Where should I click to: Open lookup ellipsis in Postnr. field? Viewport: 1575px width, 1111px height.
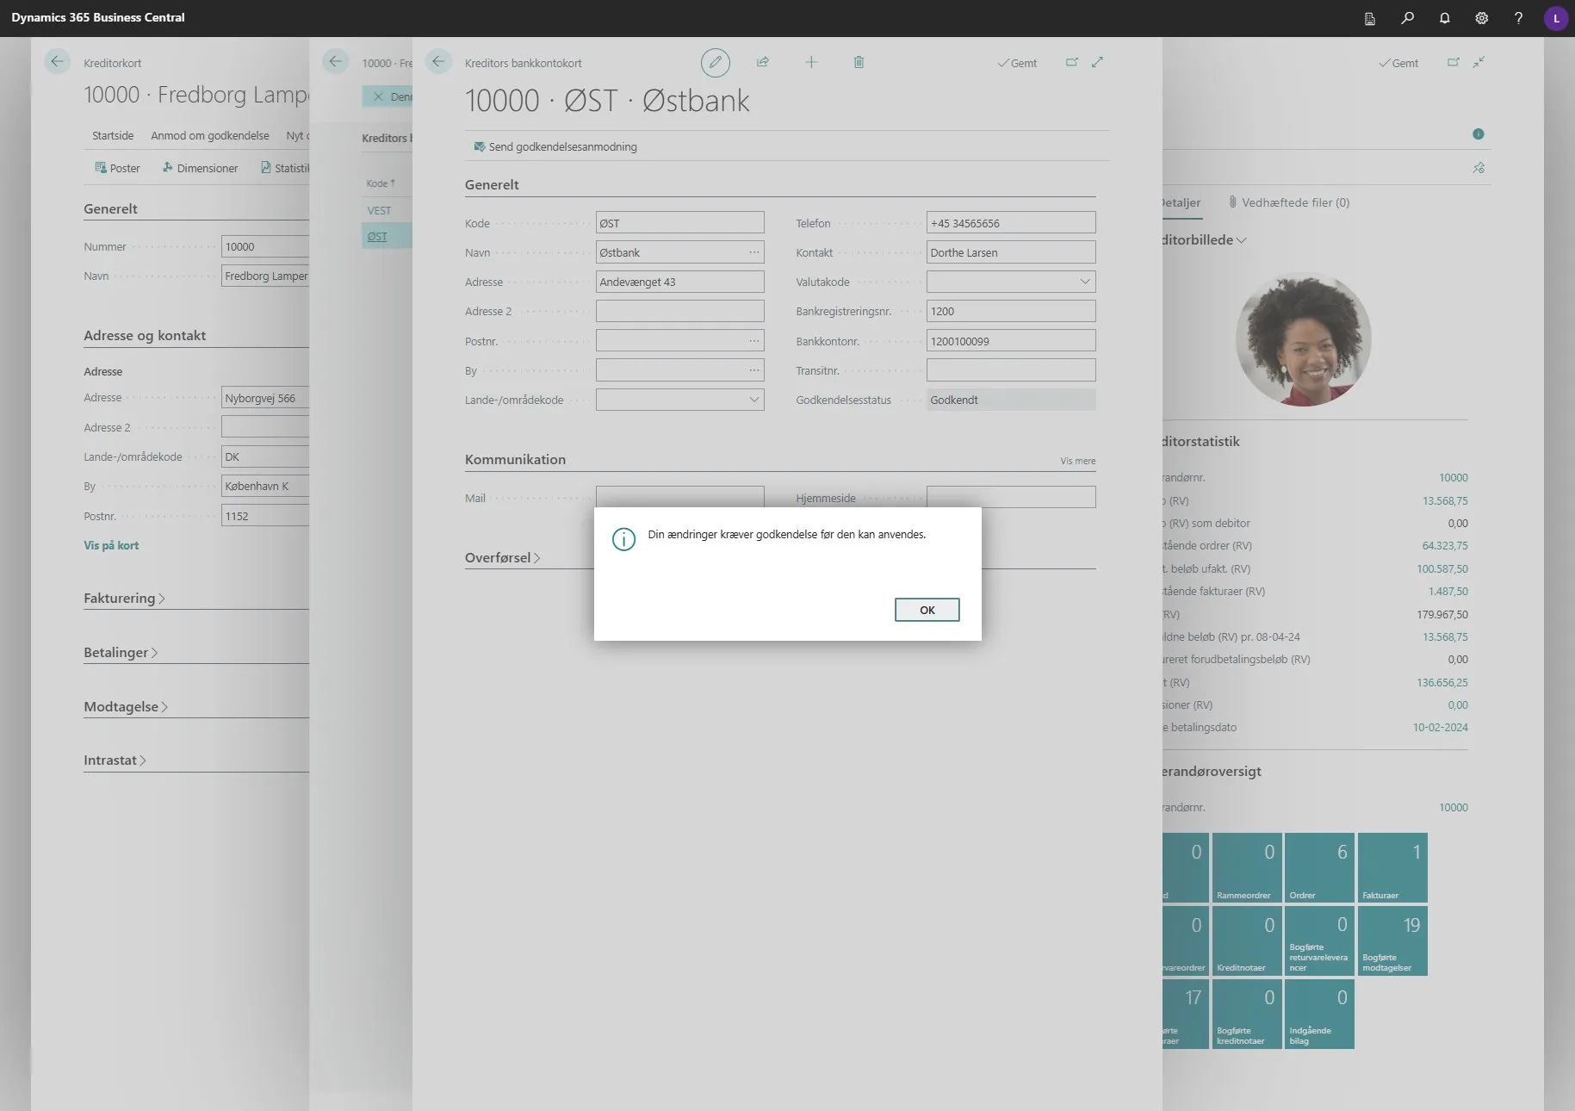pos(754,341)
